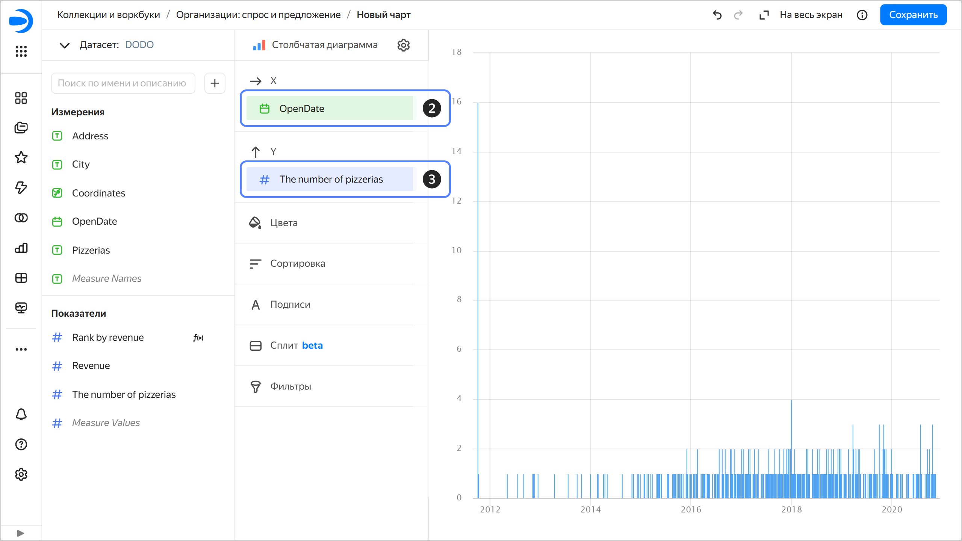
Task: Click the Сохранить button
Action: (x=913, y=15)
